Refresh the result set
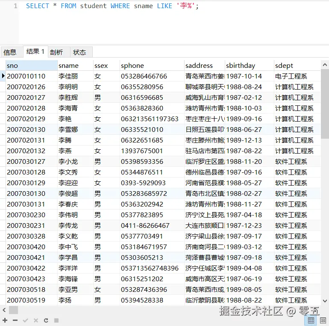Image resolution: width=329 pixels, height=326 pixels. (46, 320)
